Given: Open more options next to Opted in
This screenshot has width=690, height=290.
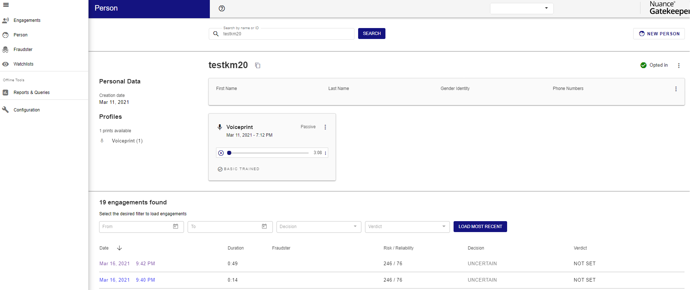Looking at the screenshot, I should tap(679, 66).
